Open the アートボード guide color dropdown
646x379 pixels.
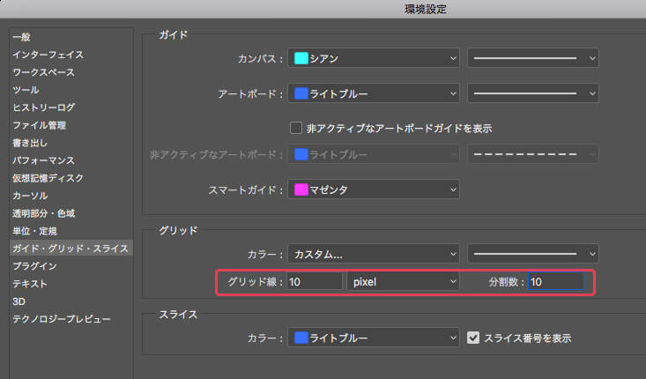374,93
